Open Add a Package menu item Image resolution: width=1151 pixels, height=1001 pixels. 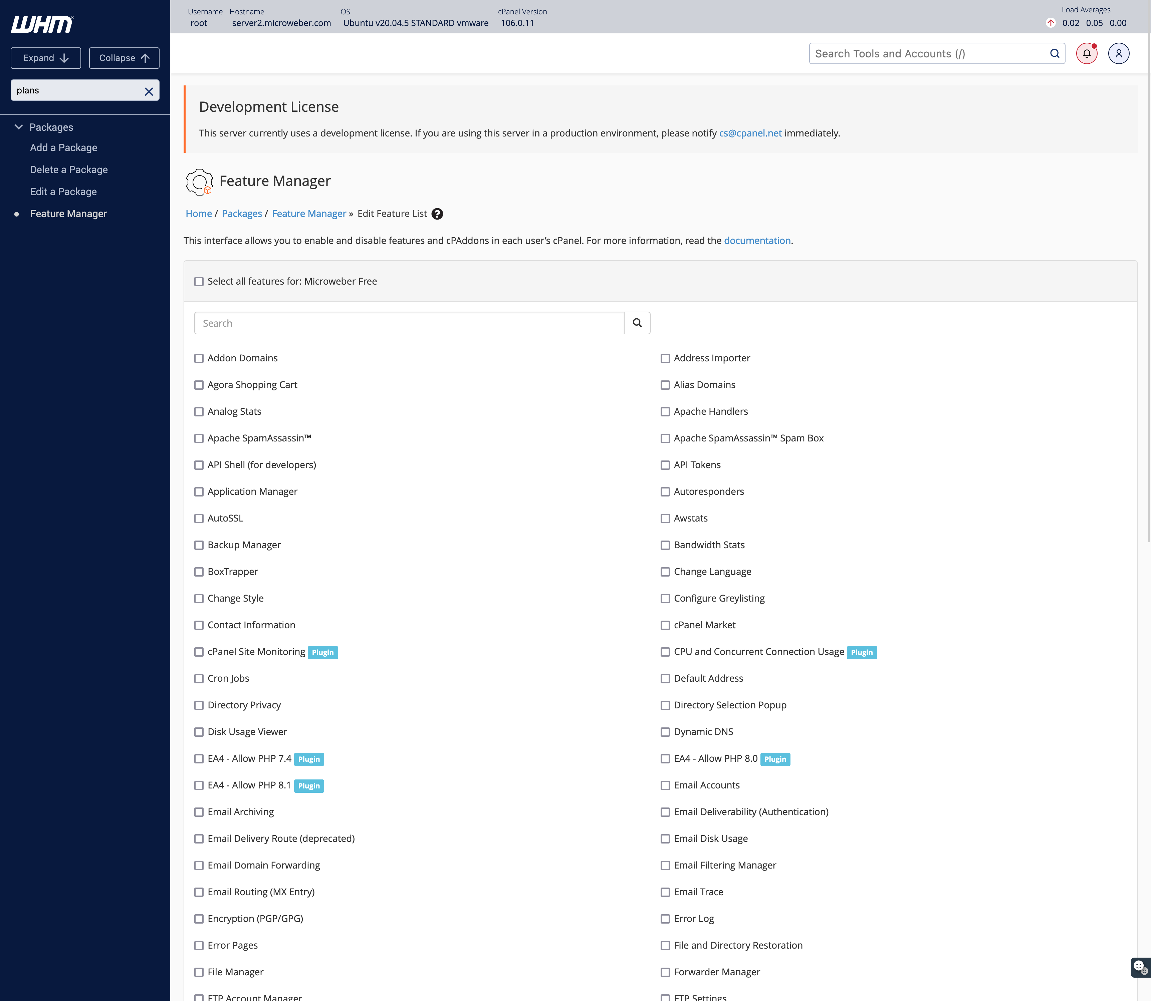pos(64,147)
